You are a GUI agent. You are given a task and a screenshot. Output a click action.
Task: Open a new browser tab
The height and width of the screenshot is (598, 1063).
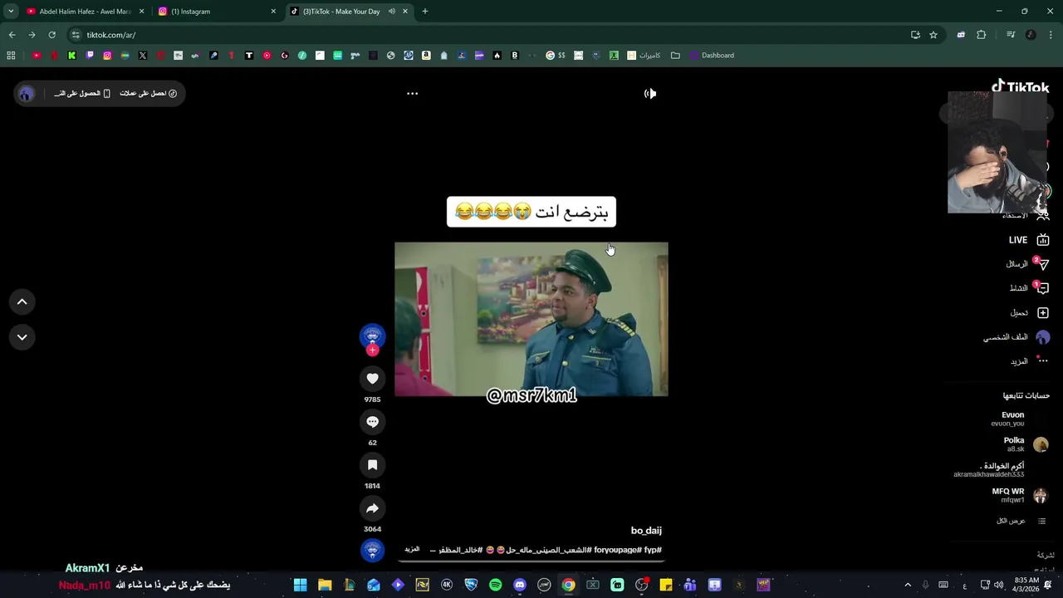424,12
